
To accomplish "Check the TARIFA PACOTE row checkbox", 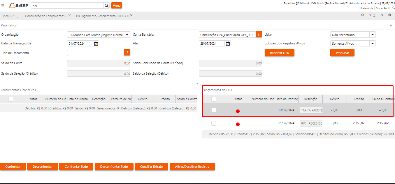I will [x=214, y=110].
